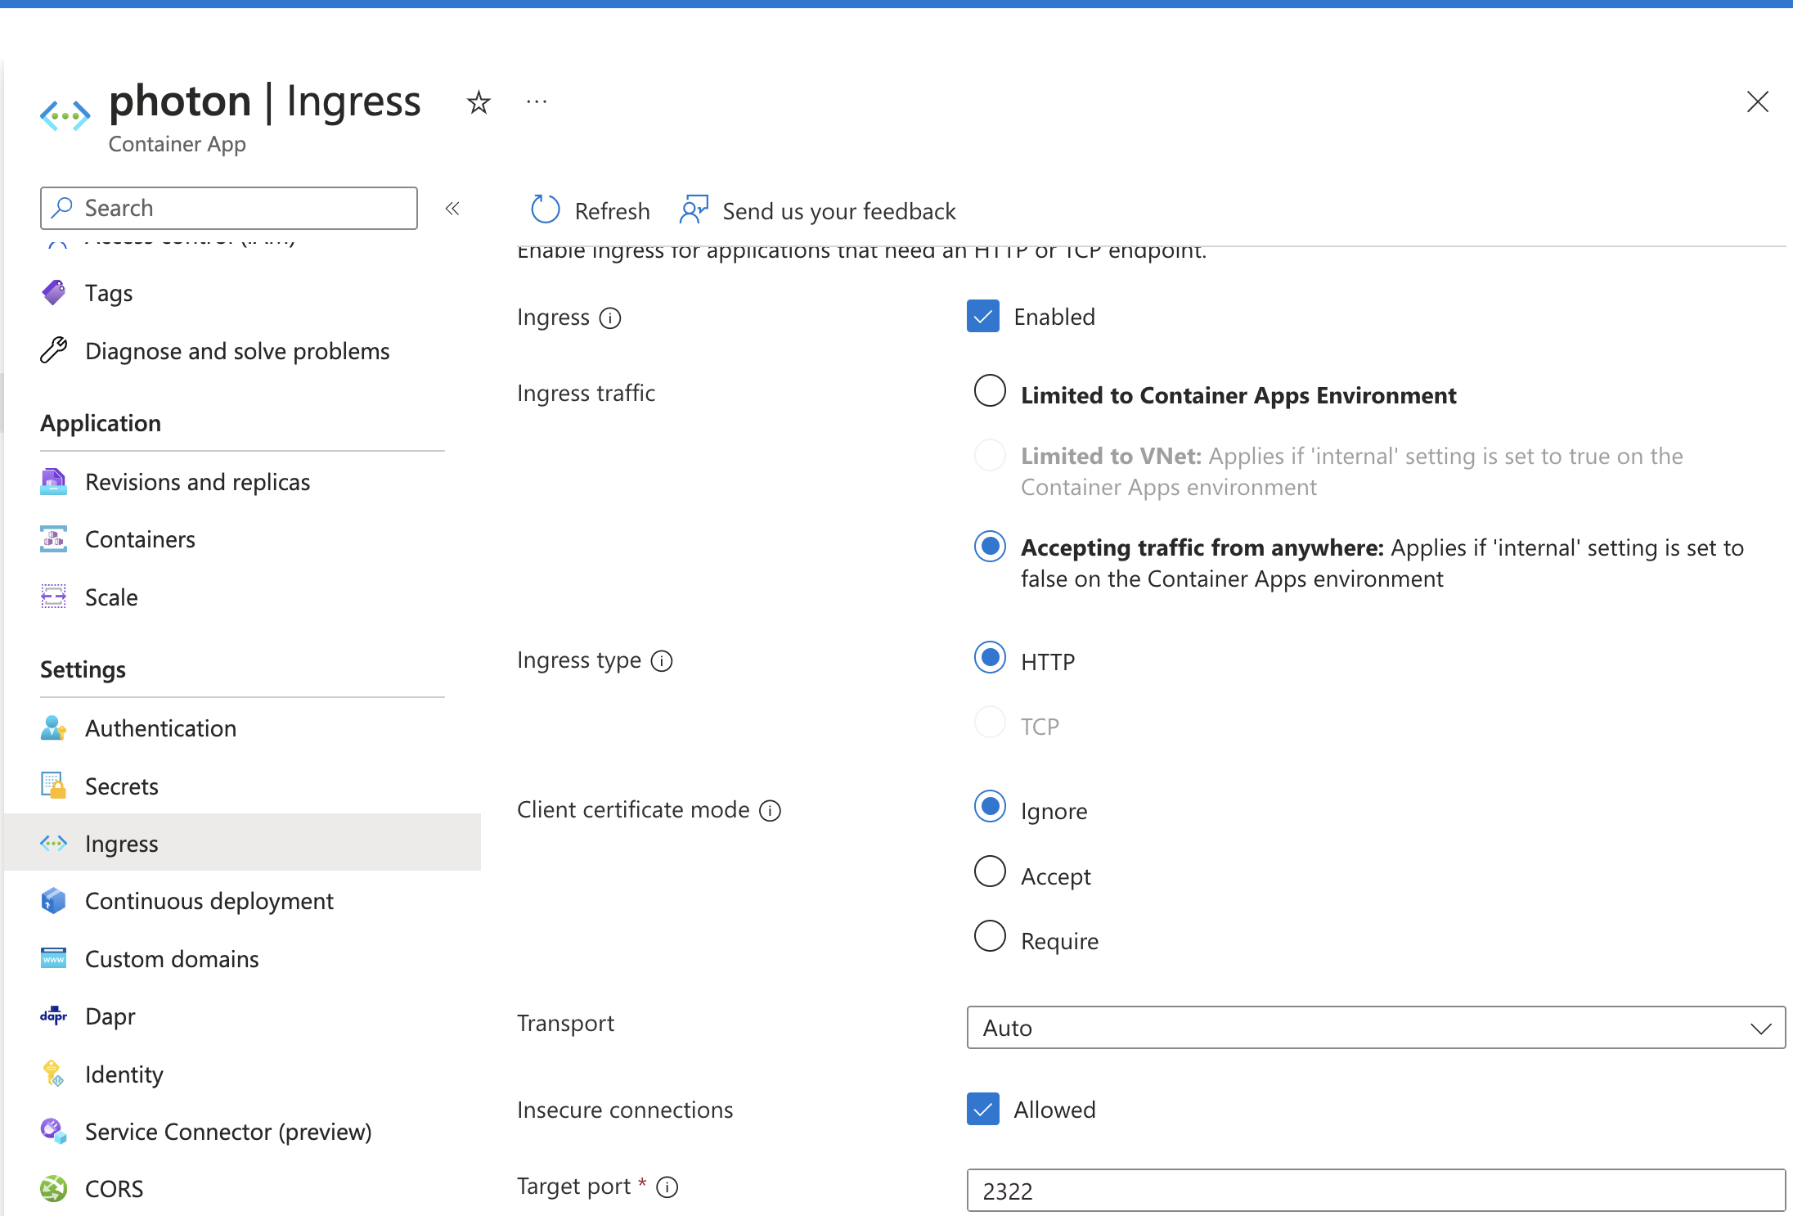
Task: Select TCP ingress type radio button
Action: [989, 723]
